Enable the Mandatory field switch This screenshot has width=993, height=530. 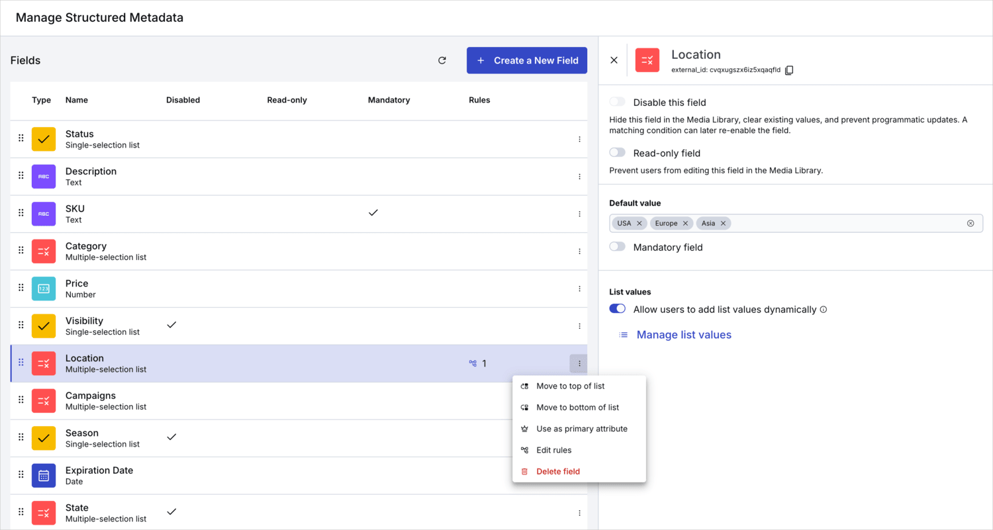tap(617, 246)
